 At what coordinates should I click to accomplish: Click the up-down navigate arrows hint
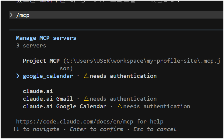(16, 129)
